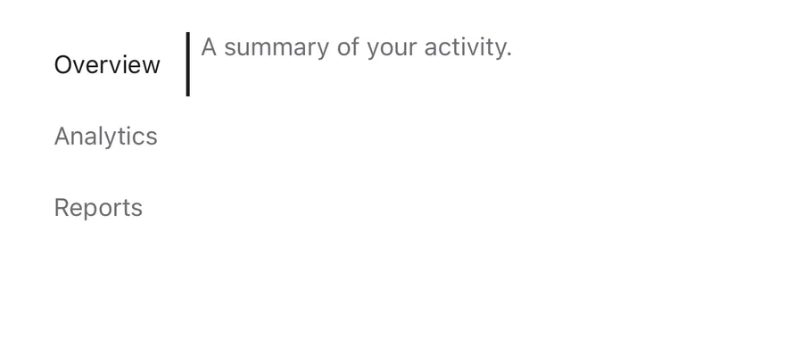
Task: Go to the Reports section
Action: [x=98, y=207]
